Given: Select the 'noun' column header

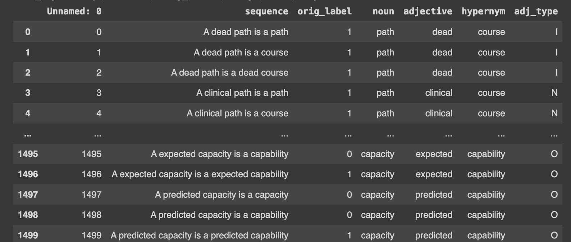Looking at the screenshot, I should pos(383,12).
